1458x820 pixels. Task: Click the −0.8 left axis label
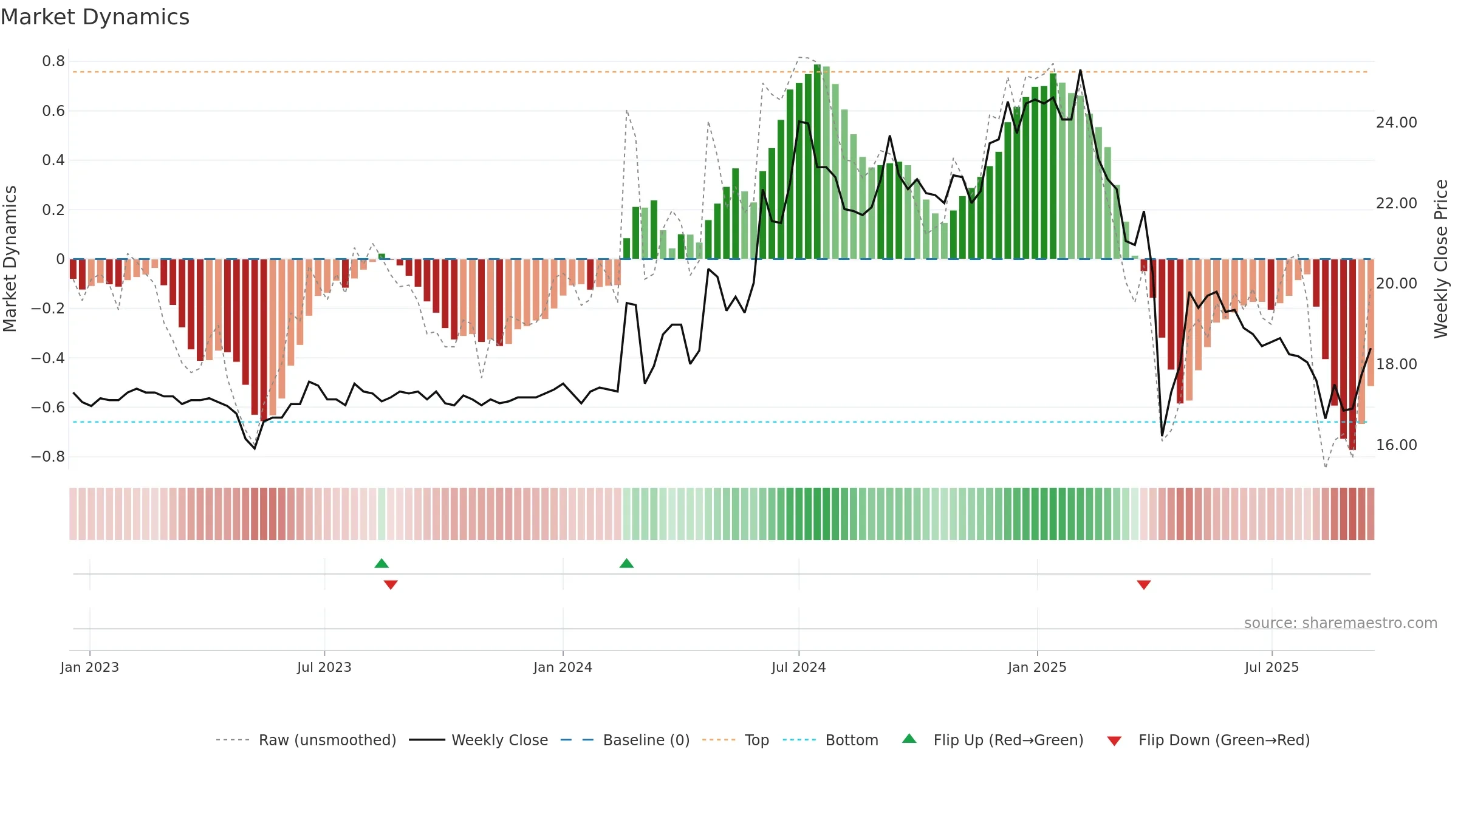48,457
